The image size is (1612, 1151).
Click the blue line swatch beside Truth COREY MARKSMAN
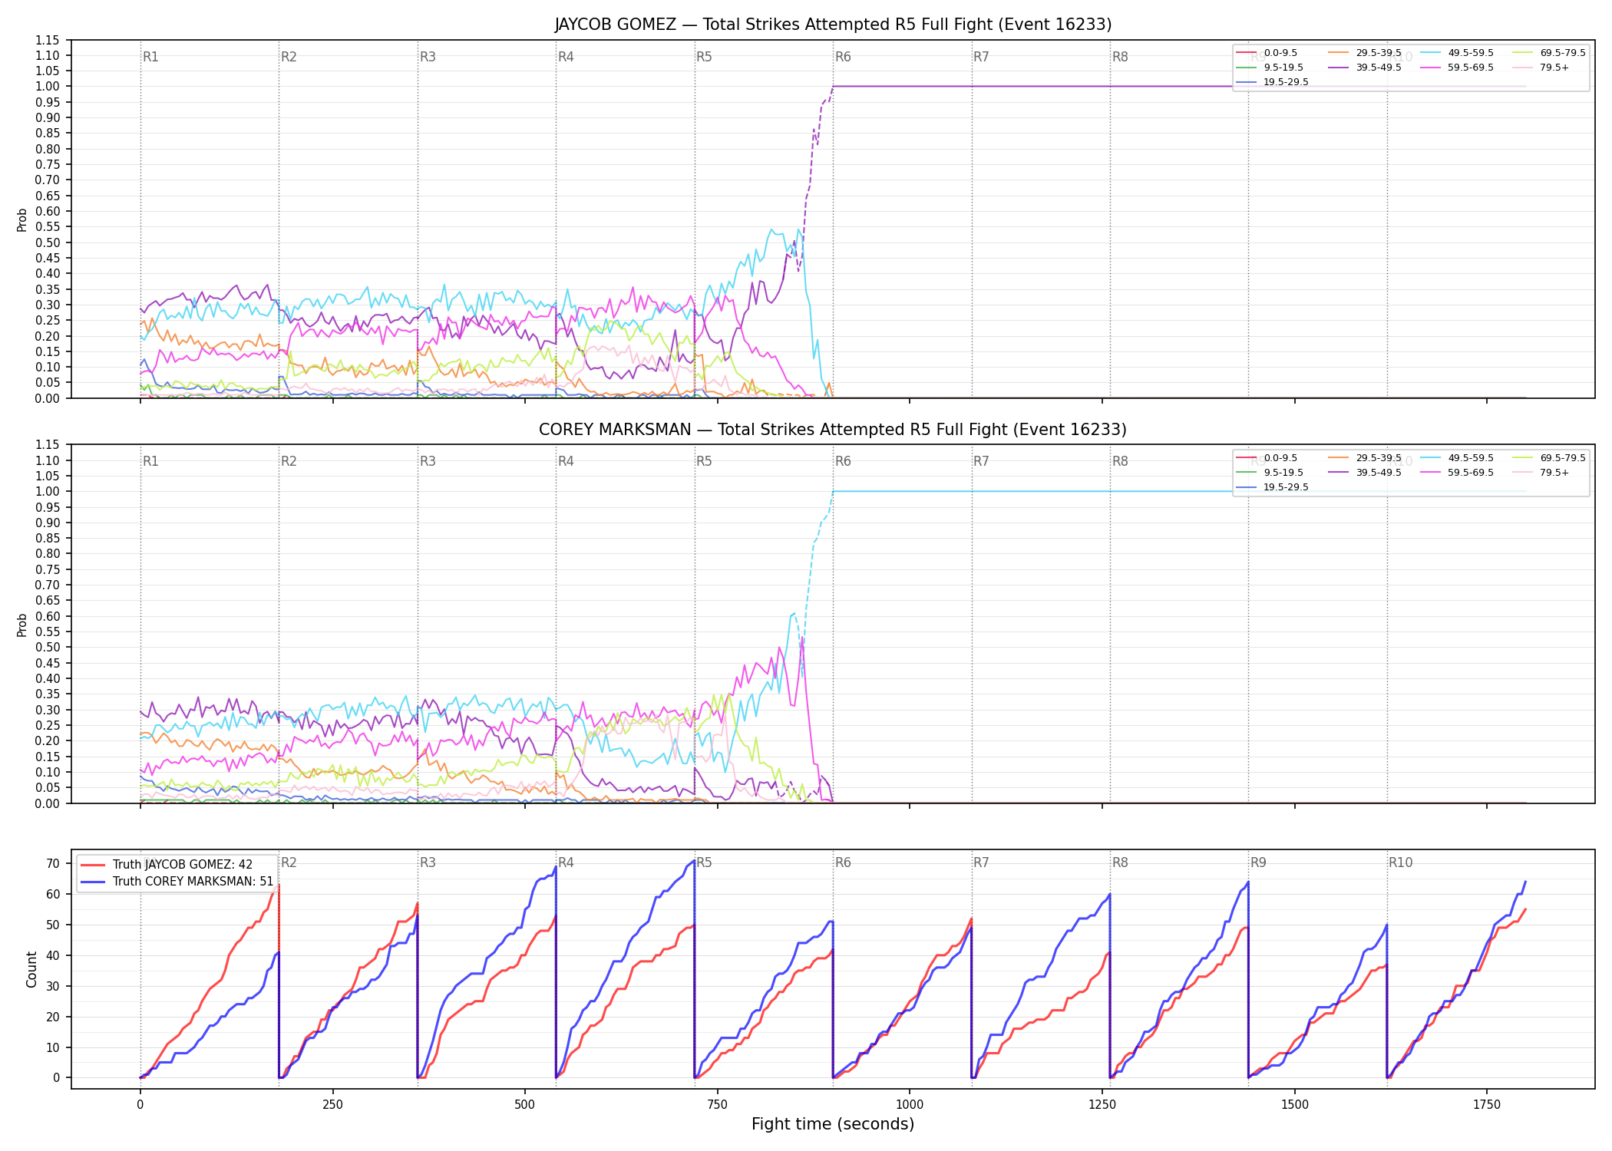(x=93, y=882)
